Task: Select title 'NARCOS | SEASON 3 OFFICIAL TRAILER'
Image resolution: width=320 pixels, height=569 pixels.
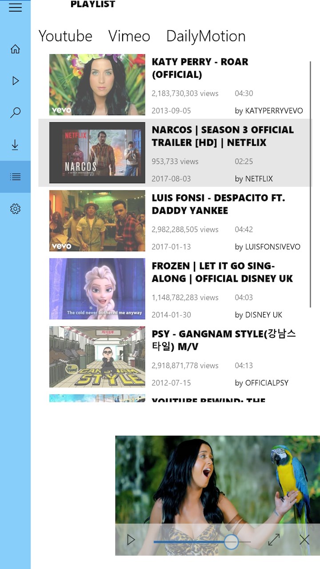Action: click(x=223, y=136)
